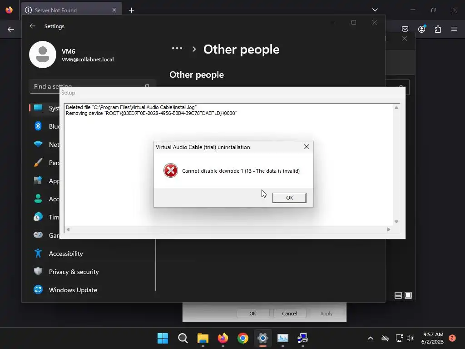The width and height of the screenshot is (465, 349).
Task: Click the Removing device ROOT log line
Action: [x=151, y=113]
